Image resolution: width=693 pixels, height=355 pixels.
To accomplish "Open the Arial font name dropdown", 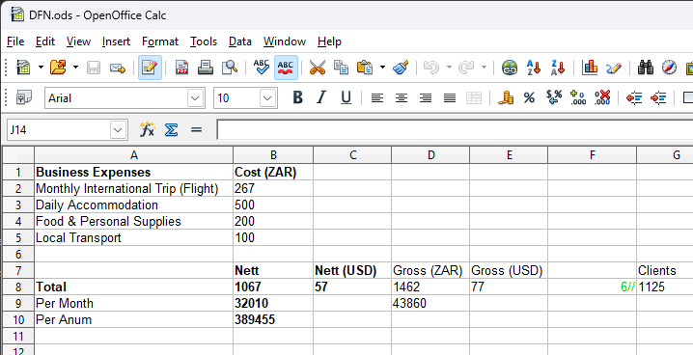I will pos(195,98).
